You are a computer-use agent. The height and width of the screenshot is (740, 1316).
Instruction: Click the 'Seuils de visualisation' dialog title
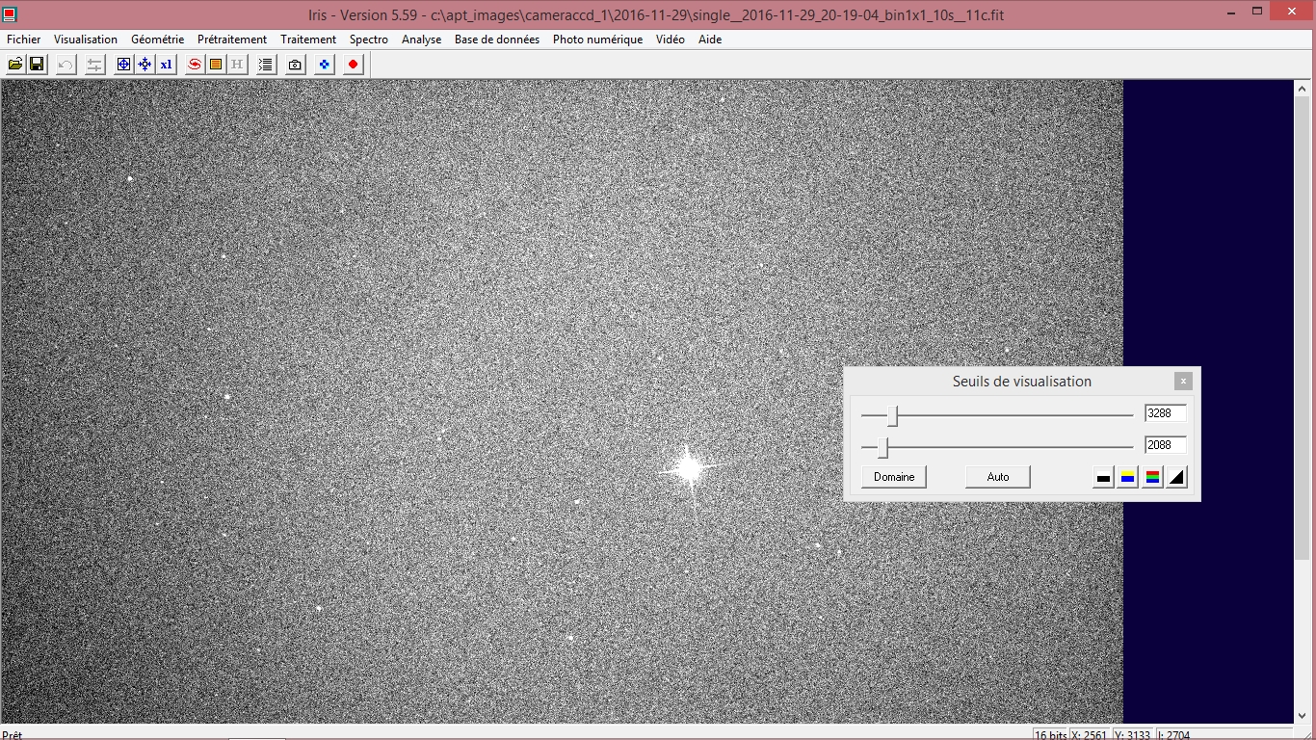1022,382
